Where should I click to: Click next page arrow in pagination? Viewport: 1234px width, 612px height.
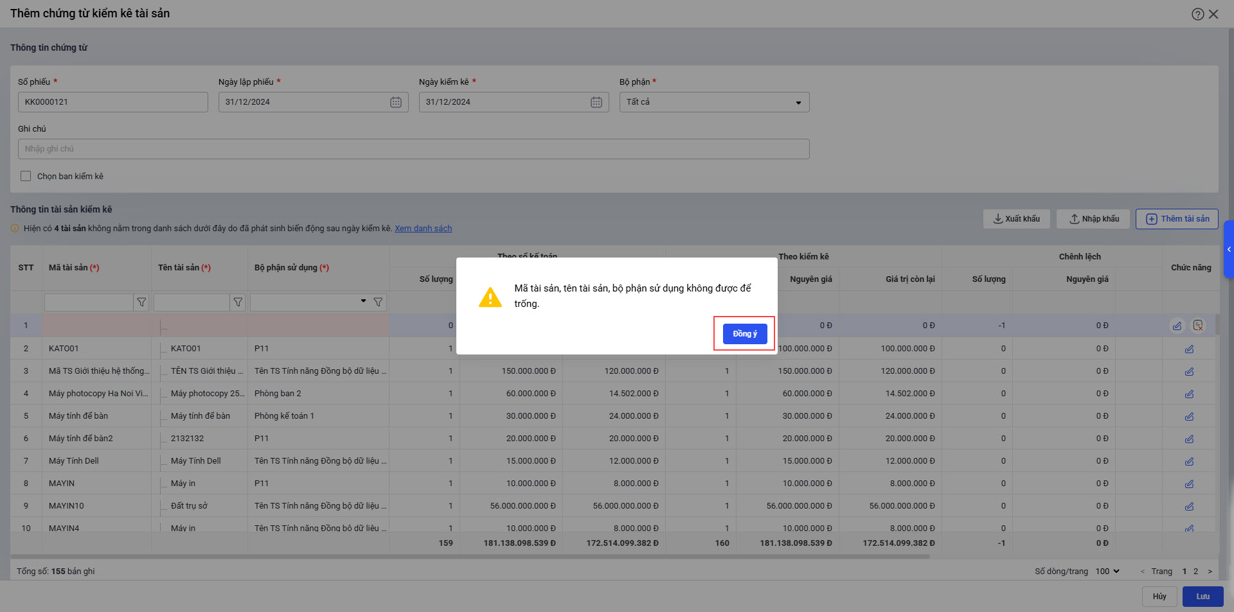coord(1210,571)
